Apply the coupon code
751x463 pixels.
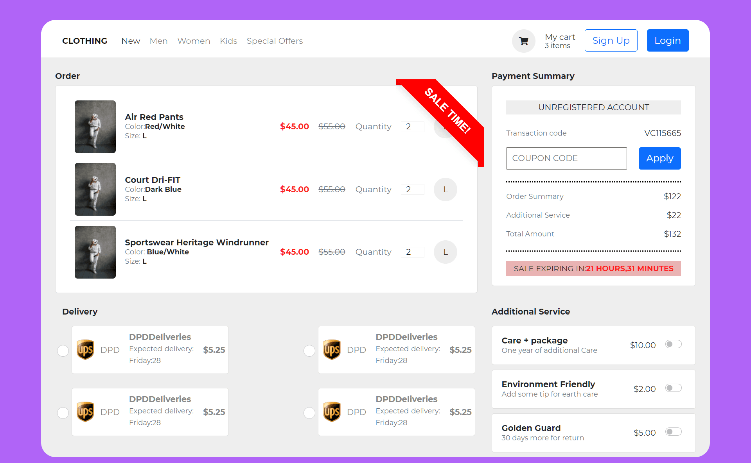659,158
